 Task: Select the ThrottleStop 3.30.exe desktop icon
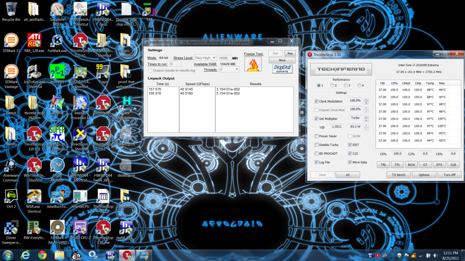pos(103,232)
